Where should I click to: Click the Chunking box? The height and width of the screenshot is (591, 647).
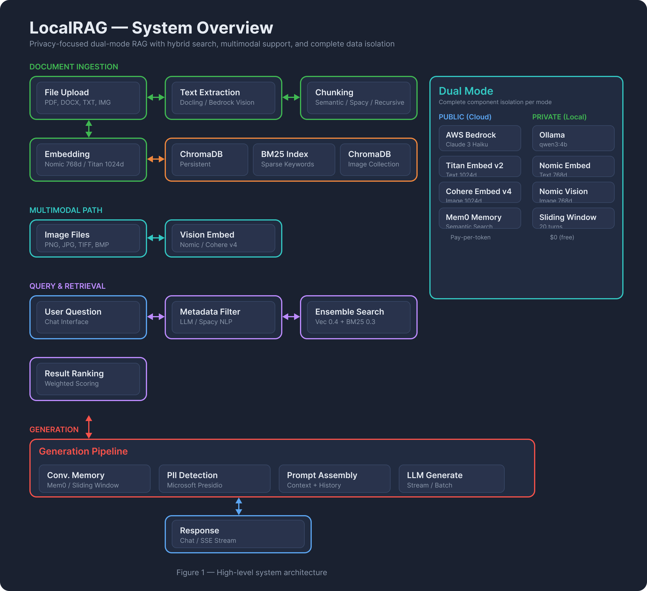click(358, 98)
